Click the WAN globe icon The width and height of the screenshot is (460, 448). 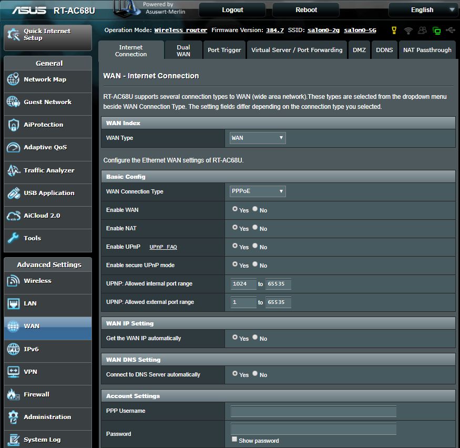(x=13, y=326)
